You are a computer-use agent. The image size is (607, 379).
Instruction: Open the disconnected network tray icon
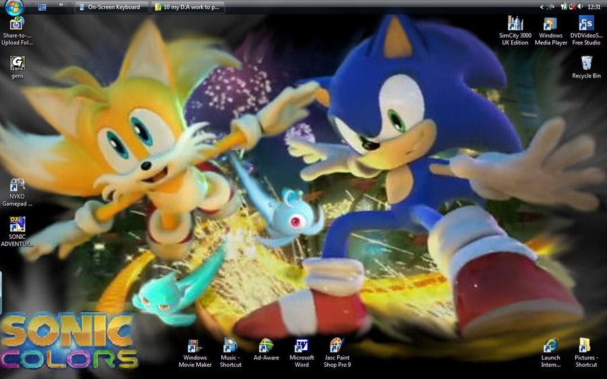click(x=572, y=7)
